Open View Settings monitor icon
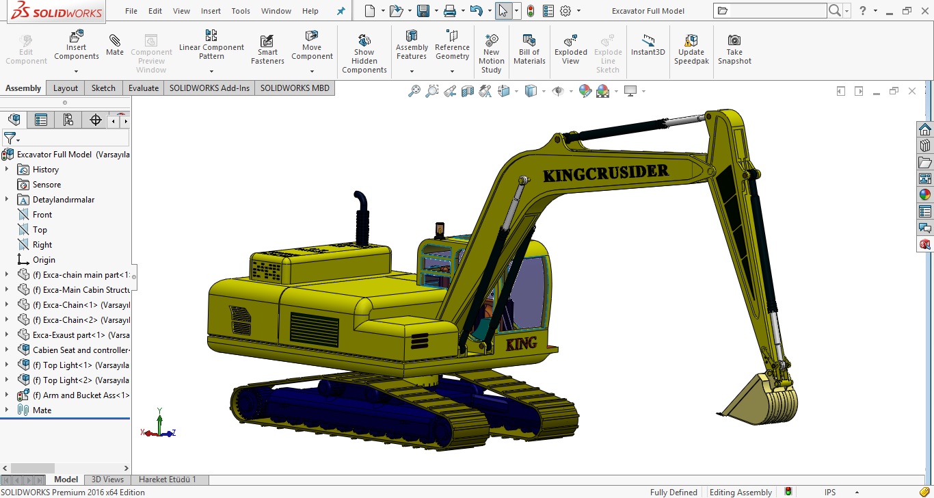The height and width of the screenshot is (498, 934). pos(630,91)
